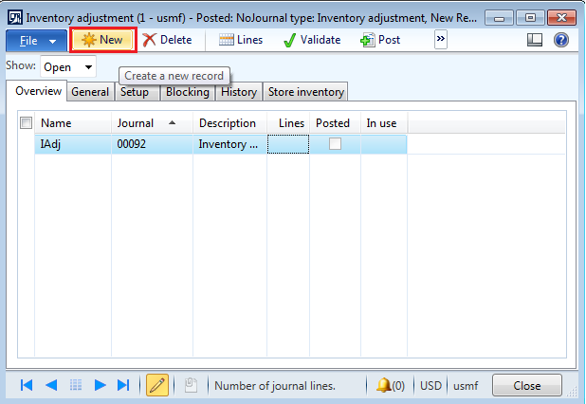Image resolution: width=586 pixels, height=404 pixels.
Task: Focus the Lines cell of journal 00092
Action: [x=288, y=144]
